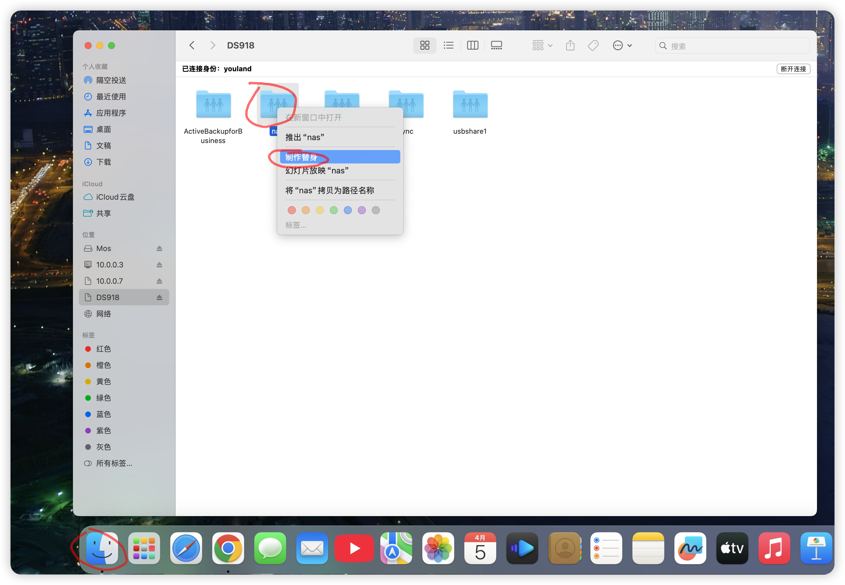
Task: Click the Share toolbar icon
Action: coord(570,46)
